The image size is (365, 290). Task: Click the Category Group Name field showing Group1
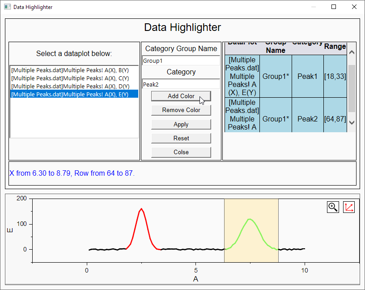click(181, 60)
